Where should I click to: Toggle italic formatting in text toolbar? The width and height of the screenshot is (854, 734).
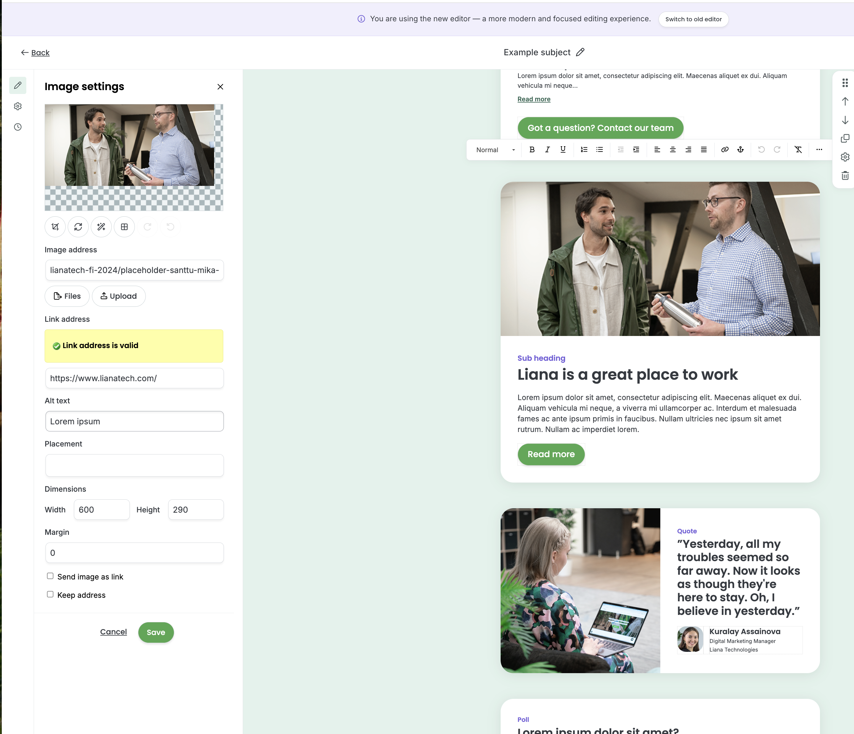(547, 150)
